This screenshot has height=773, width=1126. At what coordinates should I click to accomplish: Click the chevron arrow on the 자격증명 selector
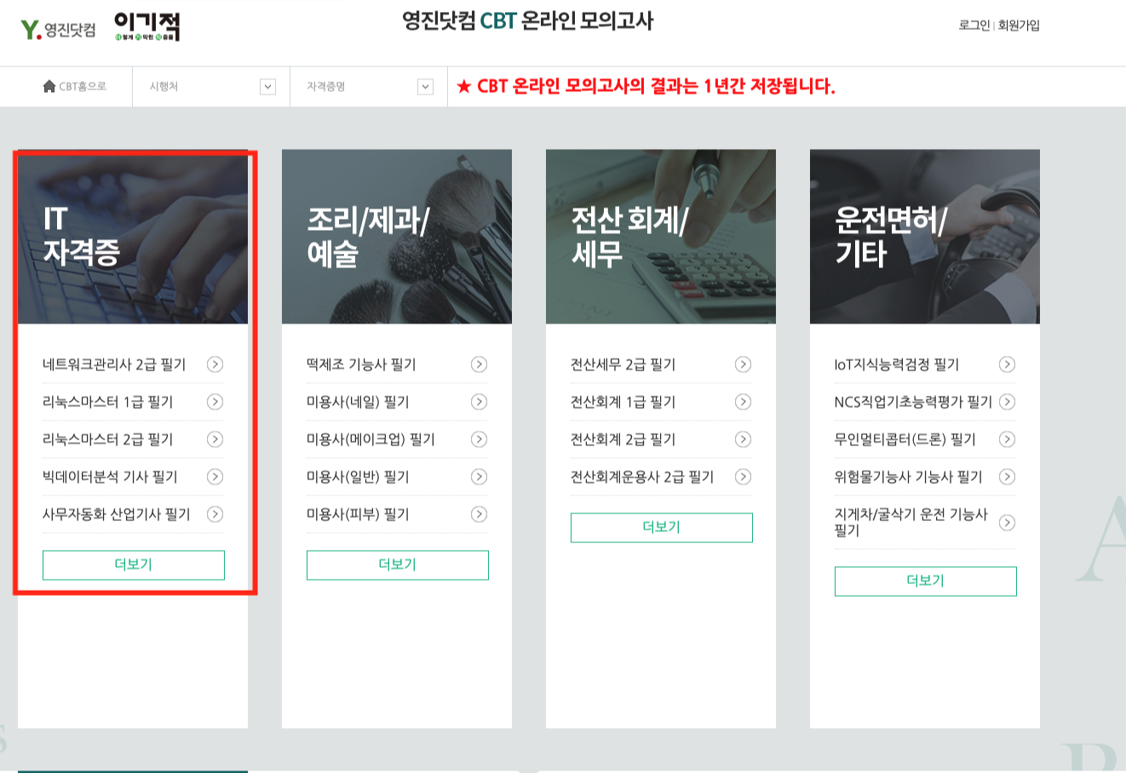424,86
